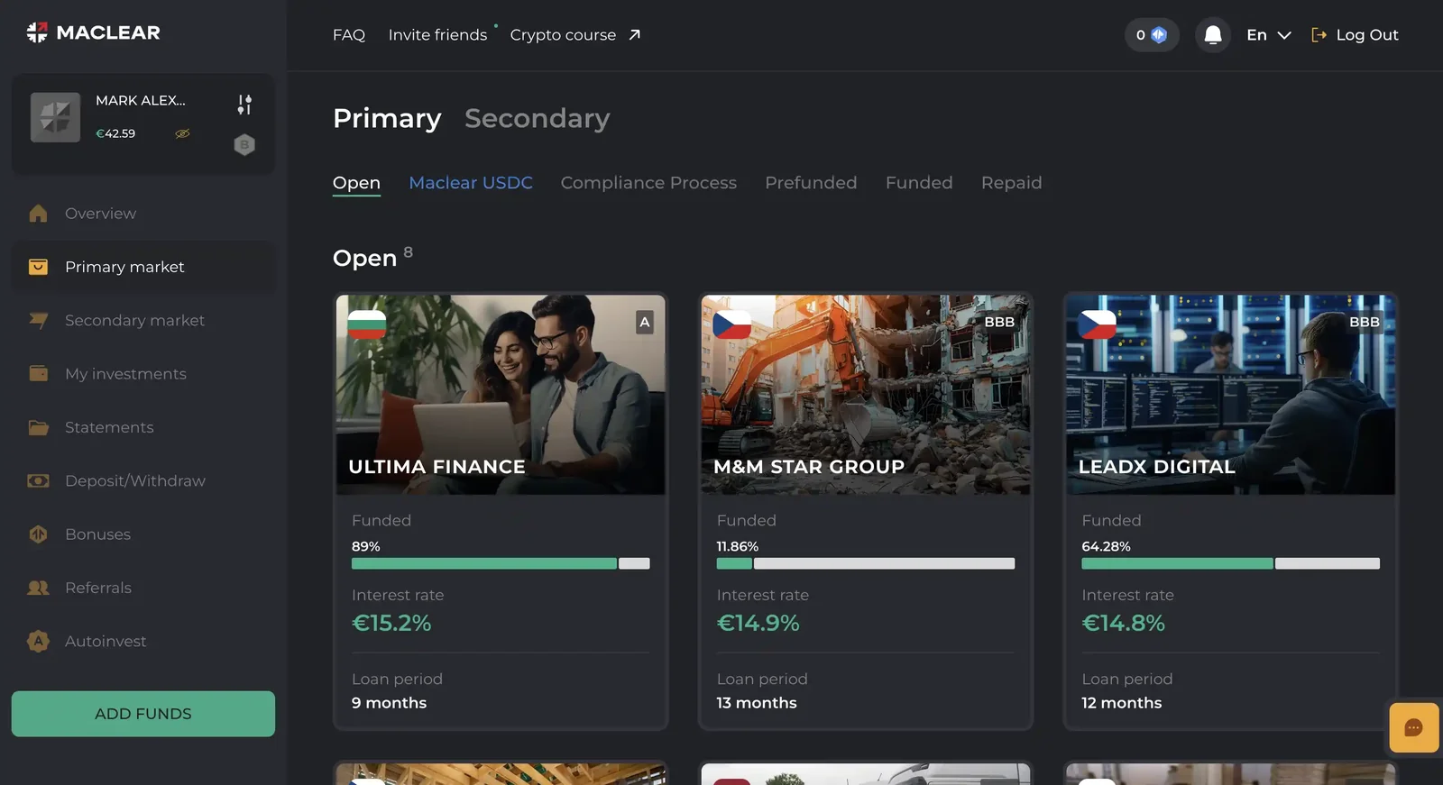Open the LeadX Digital loan image

(x=1230, y=395)
